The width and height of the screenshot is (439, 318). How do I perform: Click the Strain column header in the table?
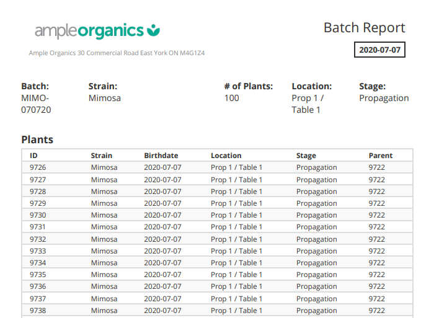point(101,156)
